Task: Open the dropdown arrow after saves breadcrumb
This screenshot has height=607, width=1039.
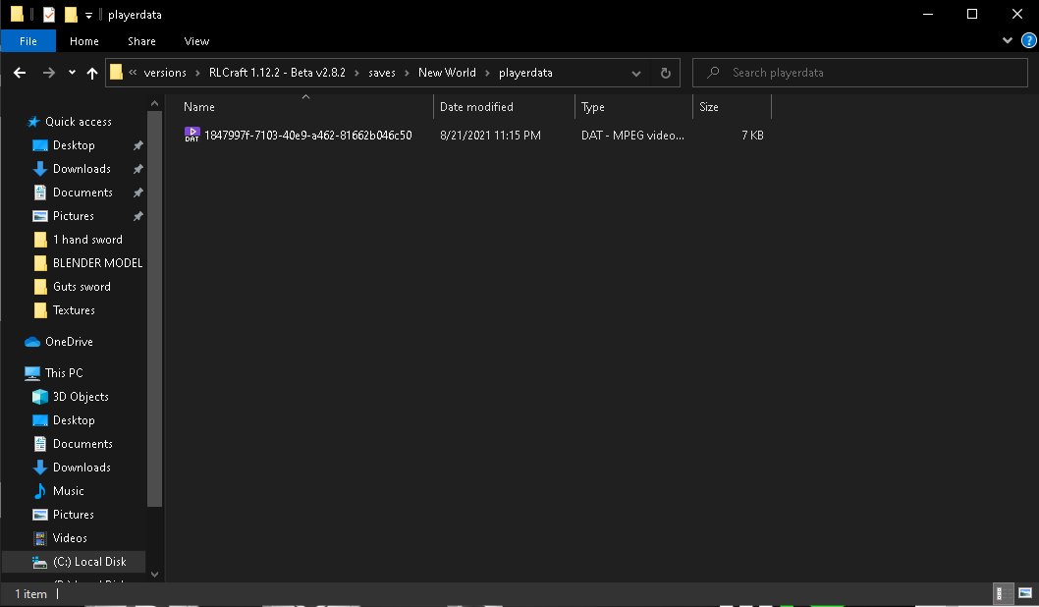Action: pyautogui.click(x=407, y=73)
